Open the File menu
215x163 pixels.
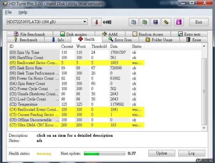click(x=8, y=12)
